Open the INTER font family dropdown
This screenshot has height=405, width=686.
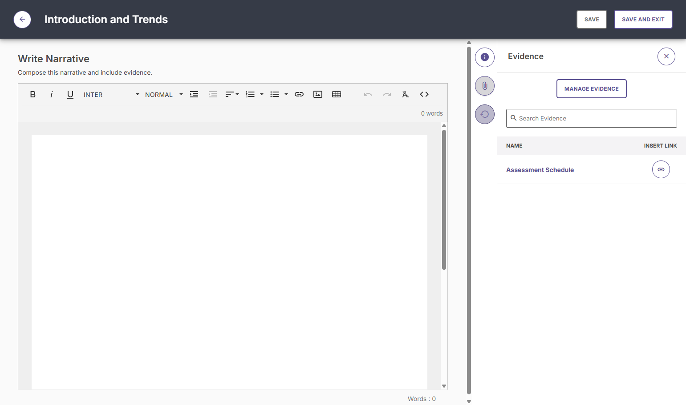tap(111, 95)
